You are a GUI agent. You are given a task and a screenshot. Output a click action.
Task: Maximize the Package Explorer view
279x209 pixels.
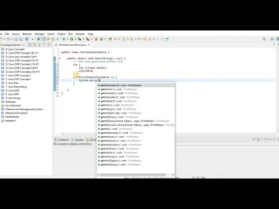tap(49, 44)
